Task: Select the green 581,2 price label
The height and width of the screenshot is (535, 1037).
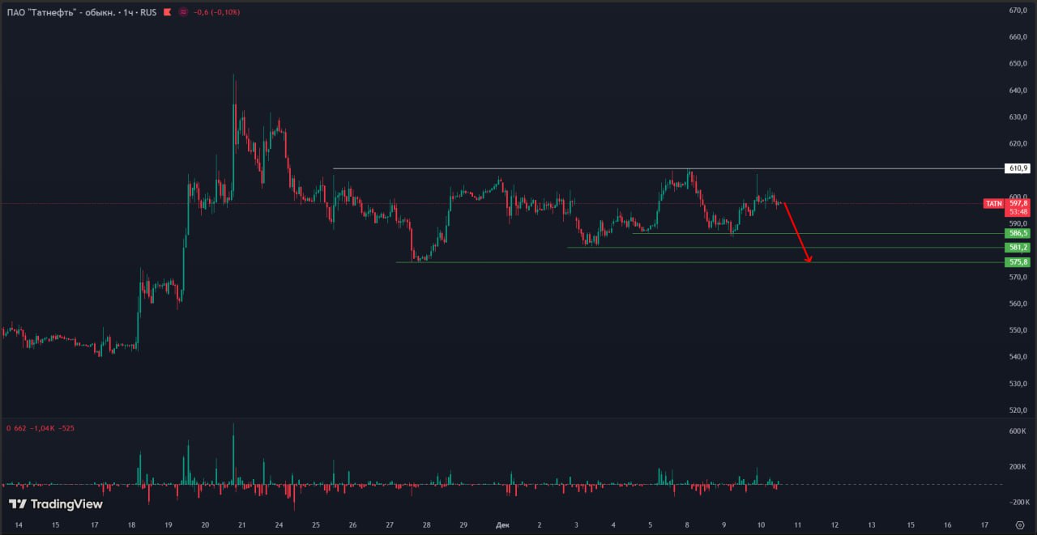Action: 1017,248
